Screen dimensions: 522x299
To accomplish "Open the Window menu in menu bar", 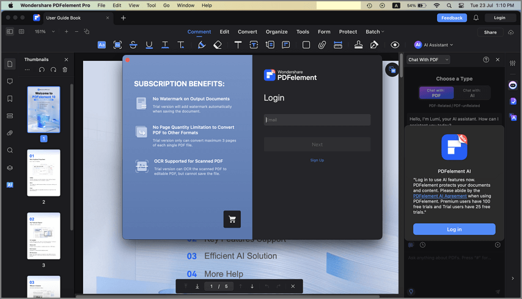I will (185, 5).
